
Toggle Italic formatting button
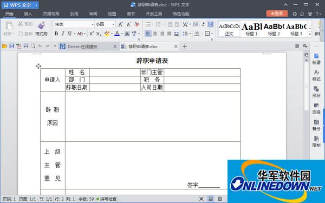tap(63, 34)
